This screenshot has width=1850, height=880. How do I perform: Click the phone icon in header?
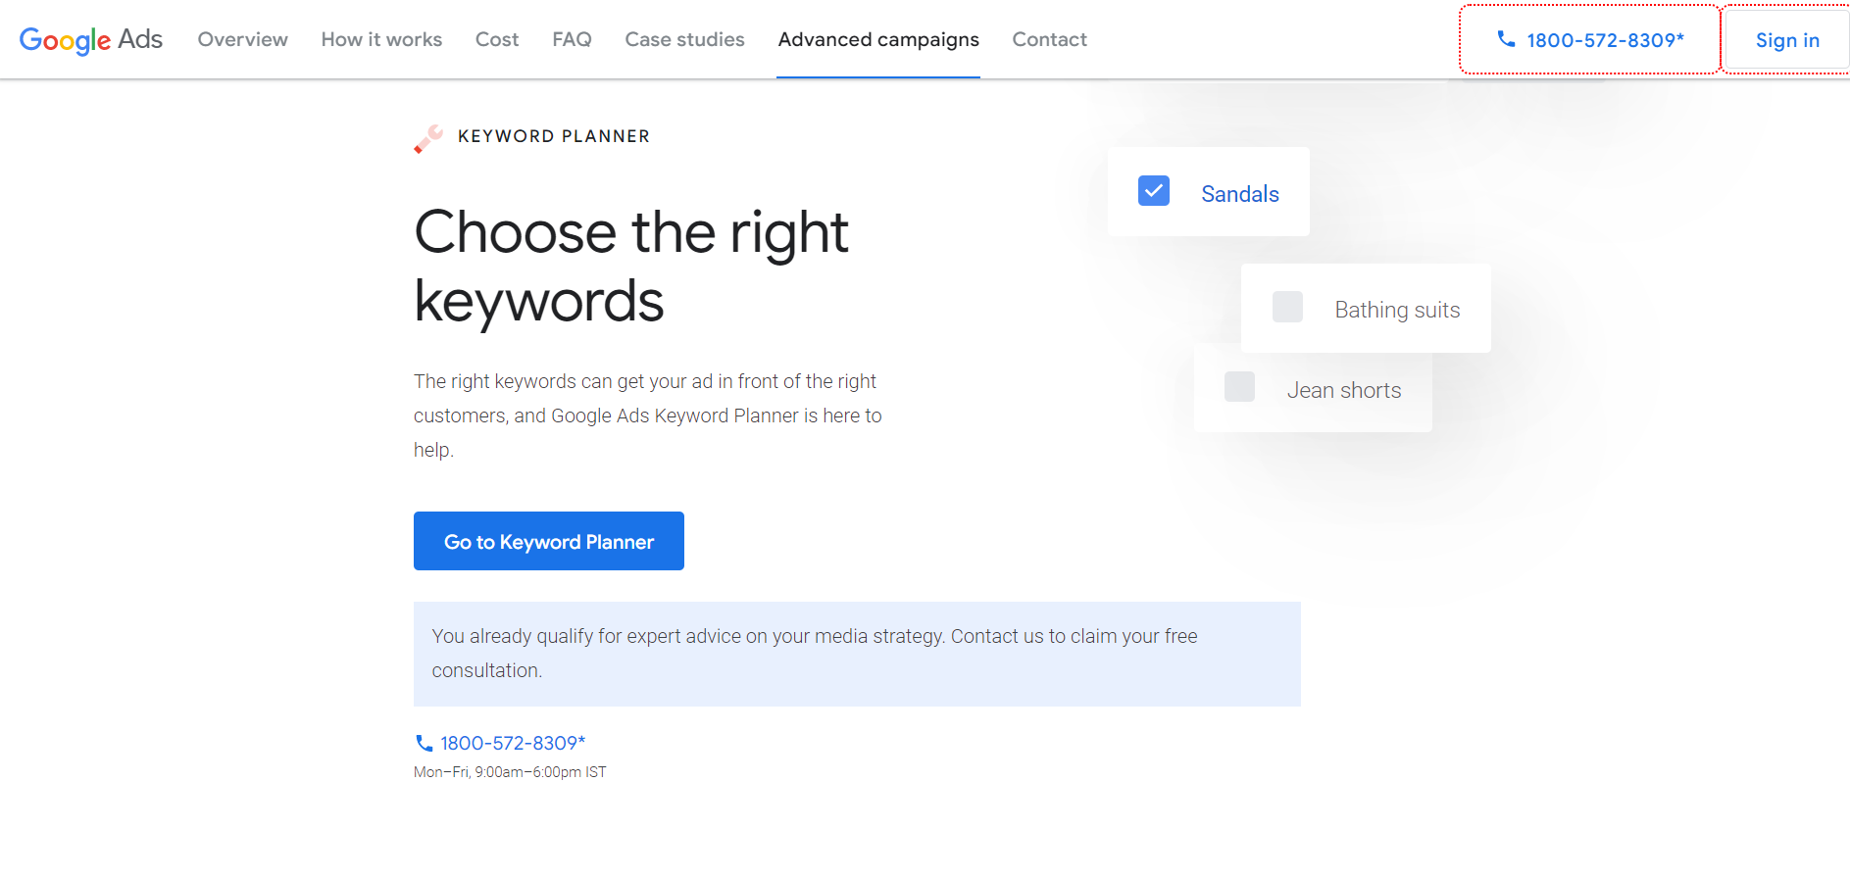[1506, 39]
